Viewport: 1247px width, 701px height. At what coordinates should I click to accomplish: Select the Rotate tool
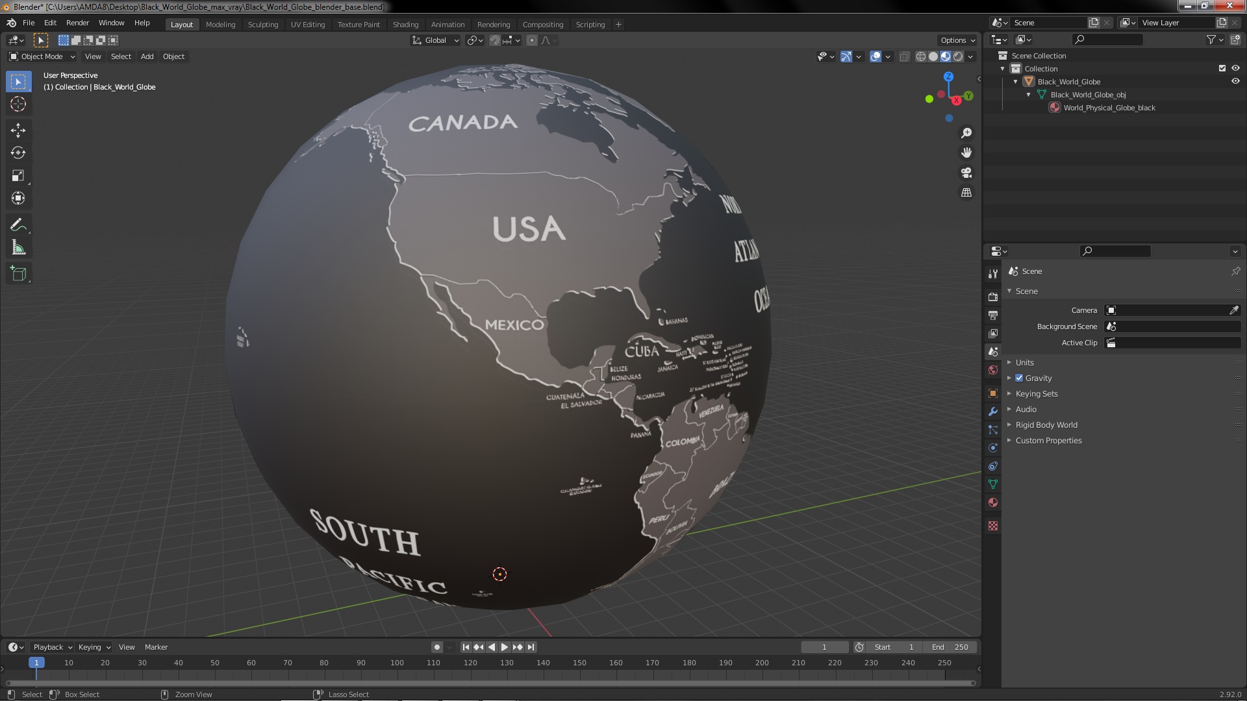pos(18,153)
